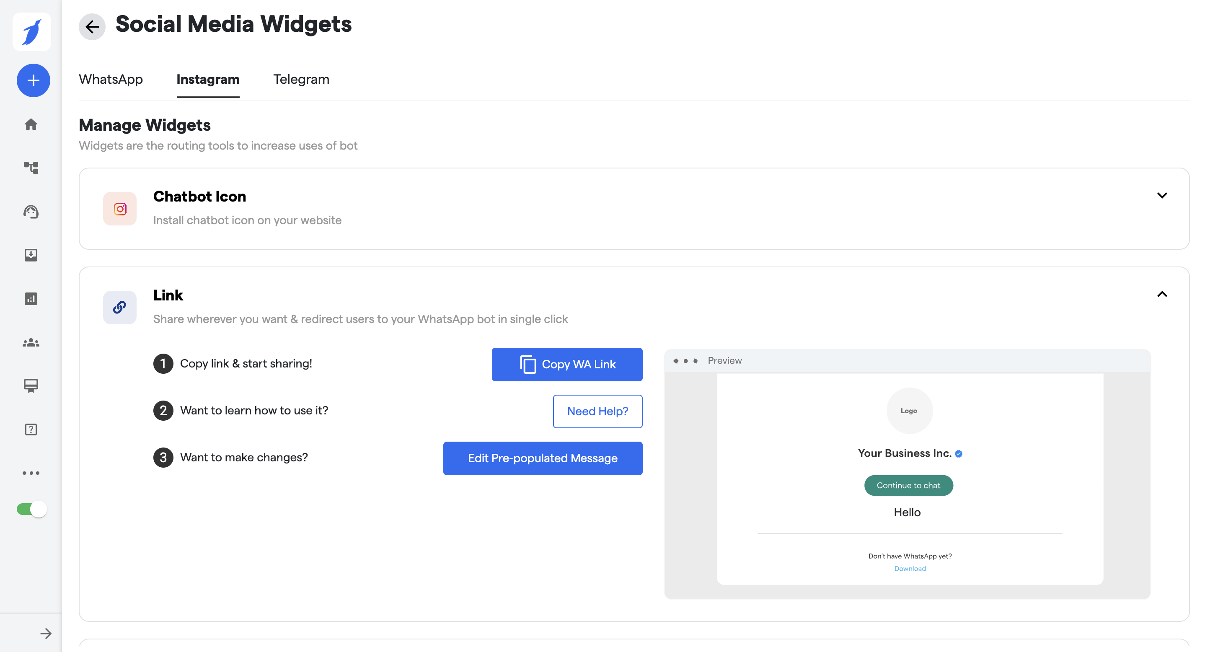Open the inbox download tray icon
The height and width of the screenshot is (652, 1205).
(31, 255)
